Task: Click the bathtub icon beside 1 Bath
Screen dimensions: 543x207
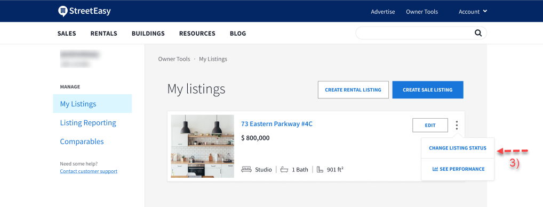Action: 284,170
